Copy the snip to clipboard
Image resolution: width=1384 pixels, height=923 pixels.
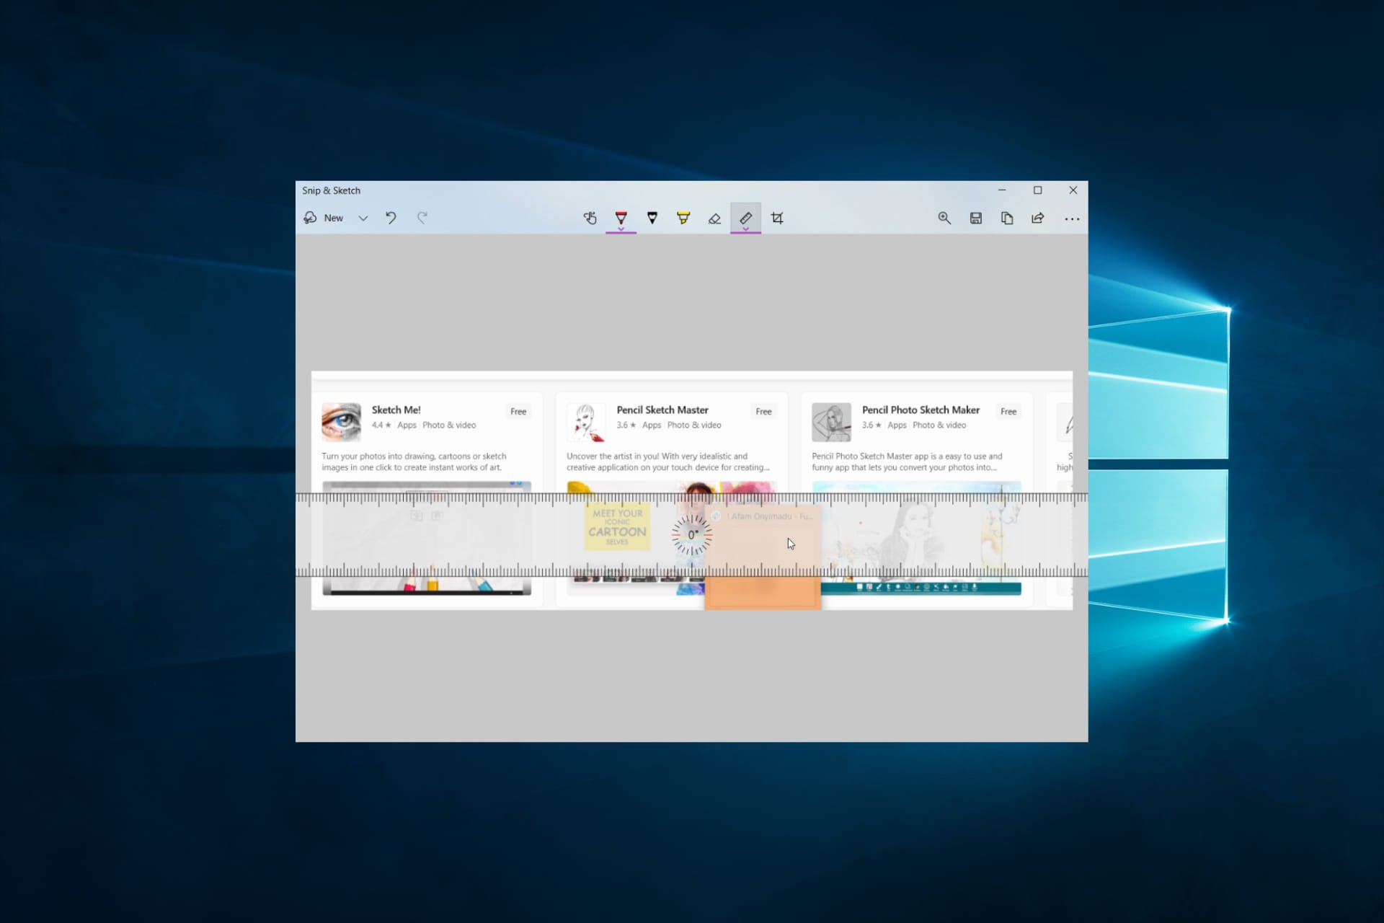1007,218
